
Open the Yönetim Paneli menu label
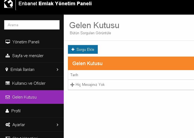click(26, 42)
